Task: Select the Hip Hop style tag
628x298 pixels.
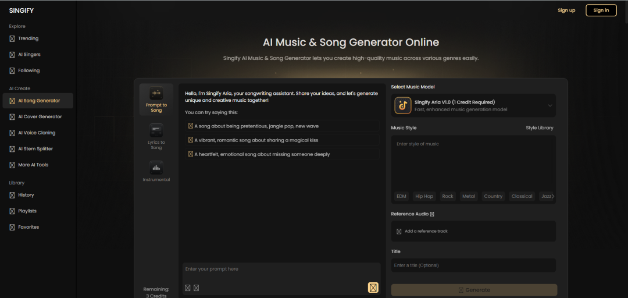Action: (424, 197)
